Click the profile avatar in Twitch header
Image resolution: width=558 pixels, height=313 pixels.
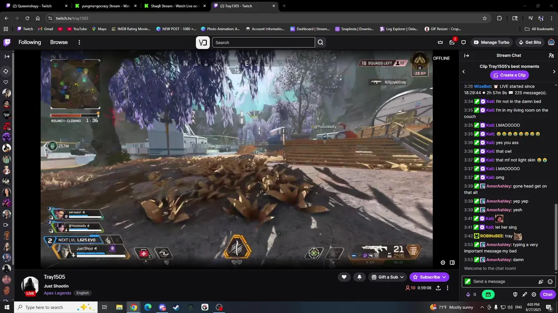tap(551, 42)
